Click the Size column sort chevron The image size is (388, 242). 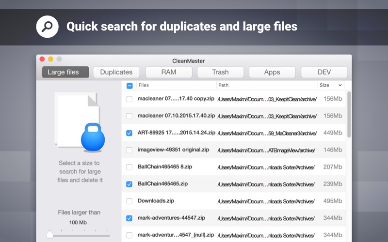click(x=340, y=85)
